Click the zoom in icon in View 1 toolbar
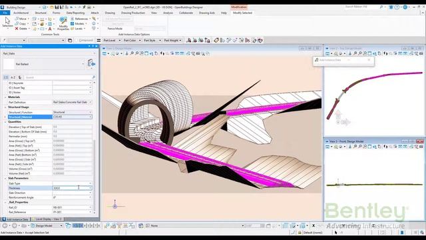The width and height of the screenshot is (426, 240). pyautogui.click(x=132, y=53)
